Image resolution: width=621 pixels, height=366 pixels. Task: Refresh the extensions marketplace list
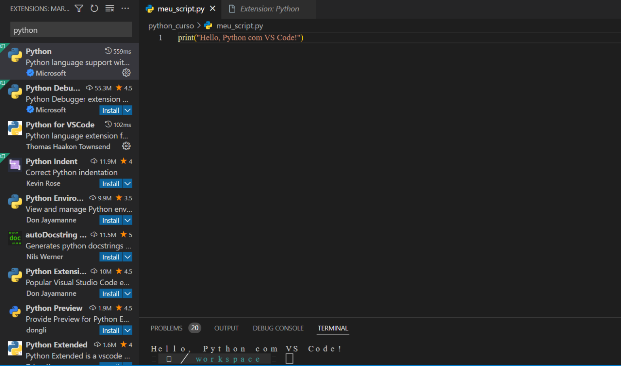(94, 8)
